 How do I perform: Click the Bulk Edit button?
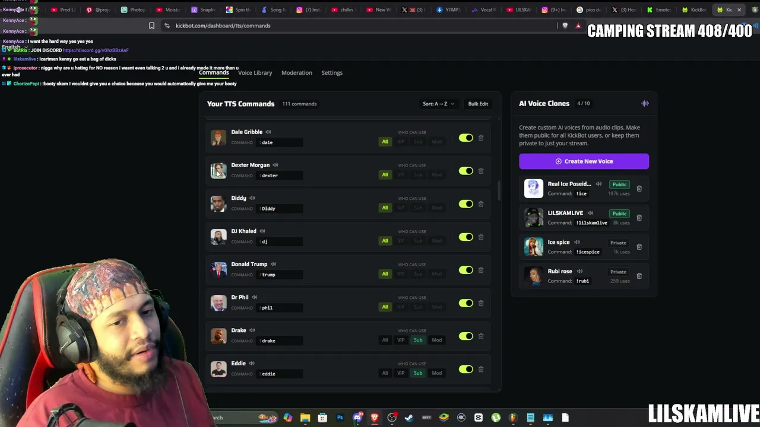[478, 104]
